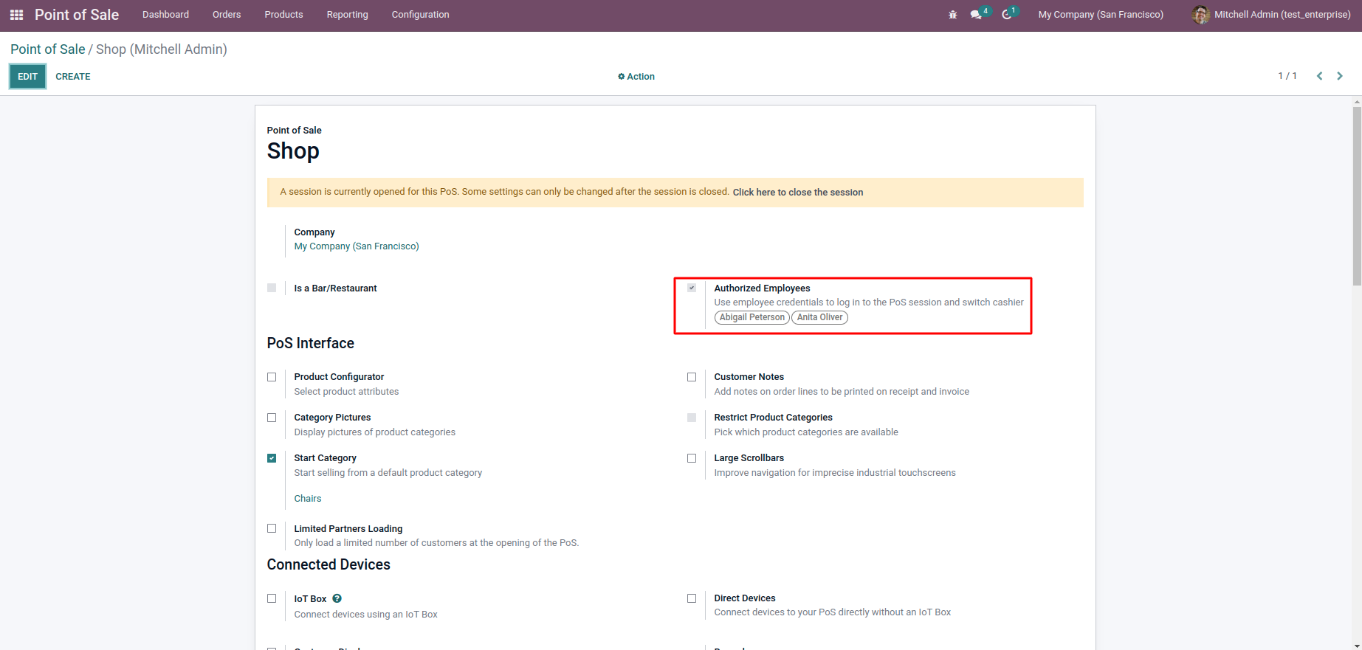
Task: Go to previous record arrow
Action: click(x=1319, y=76)
